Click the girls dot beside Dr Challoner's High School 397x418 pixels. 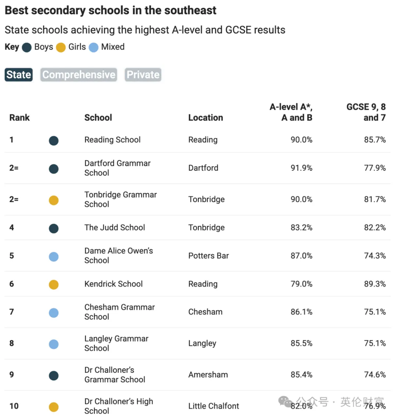[x=54, y=407]
